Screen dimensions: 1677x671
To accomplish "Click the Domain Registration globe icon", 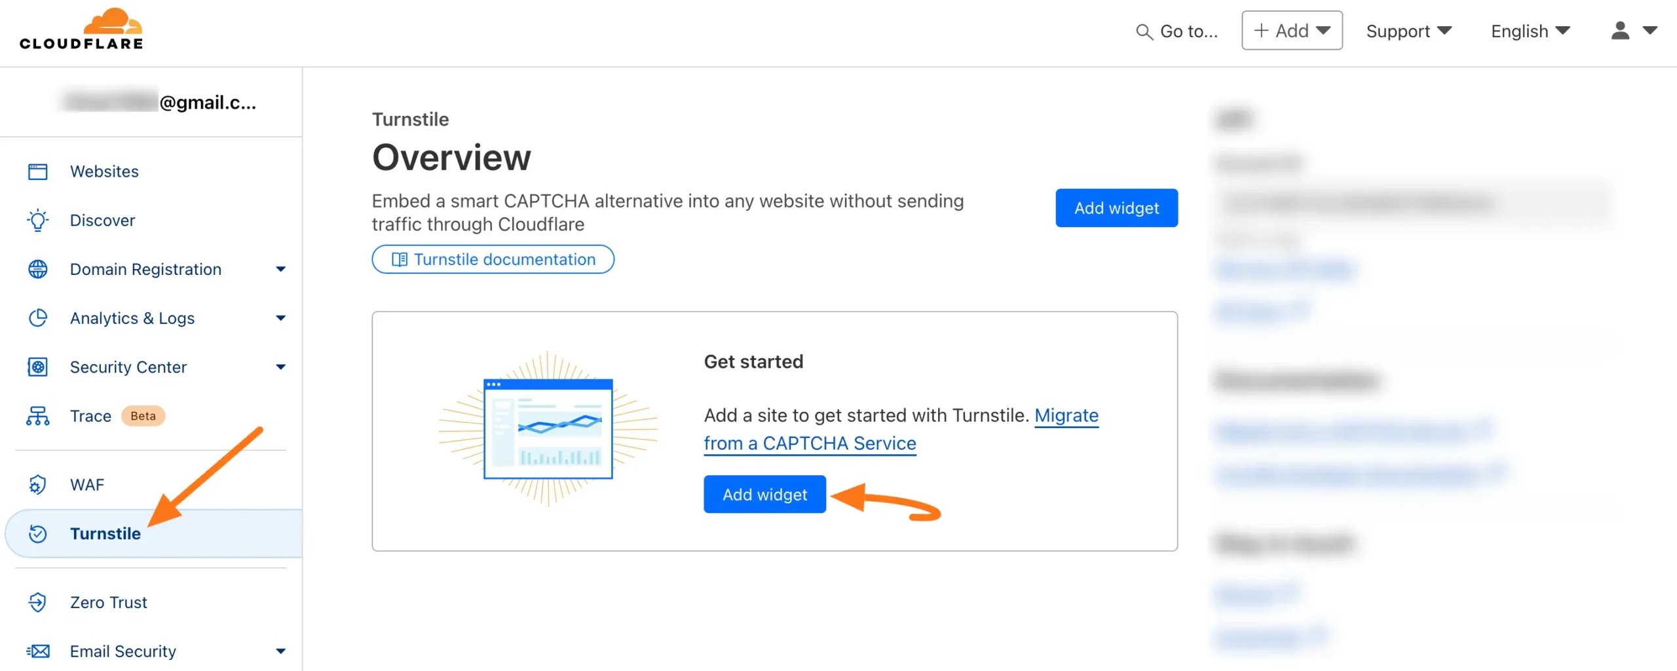I will coord(38,269).
